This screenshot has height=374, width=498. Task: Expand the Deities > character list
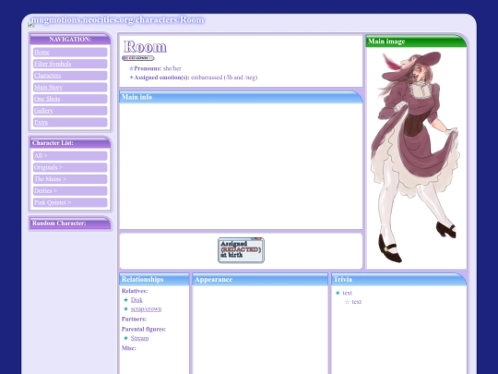click(70, 191)
